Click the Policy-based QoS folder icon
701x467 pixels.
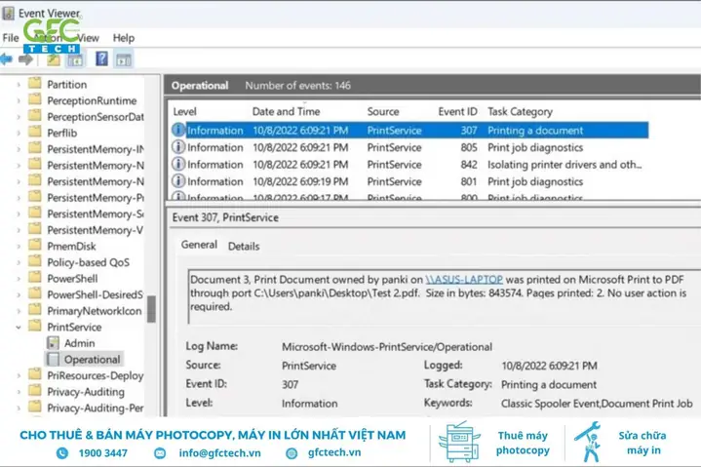pyautogui.click(x=35, y=261)
